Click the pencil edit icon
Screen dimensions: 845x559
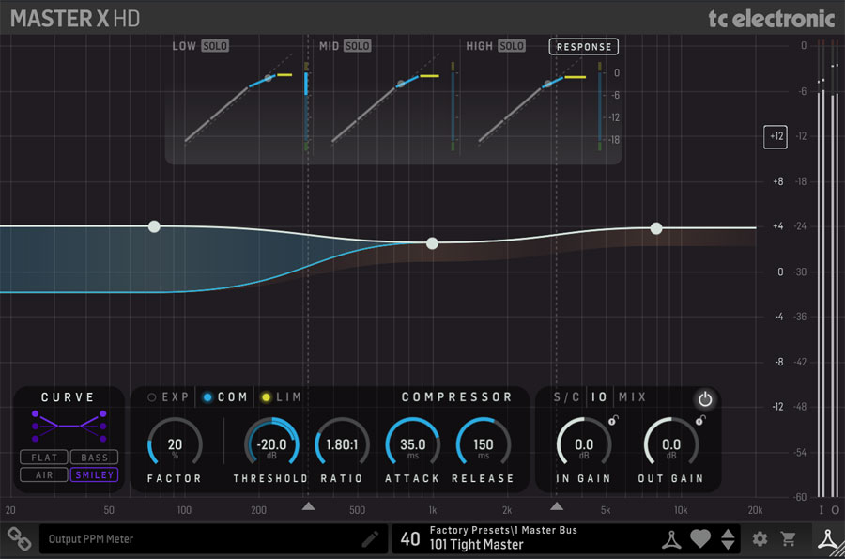pos(370,539)
